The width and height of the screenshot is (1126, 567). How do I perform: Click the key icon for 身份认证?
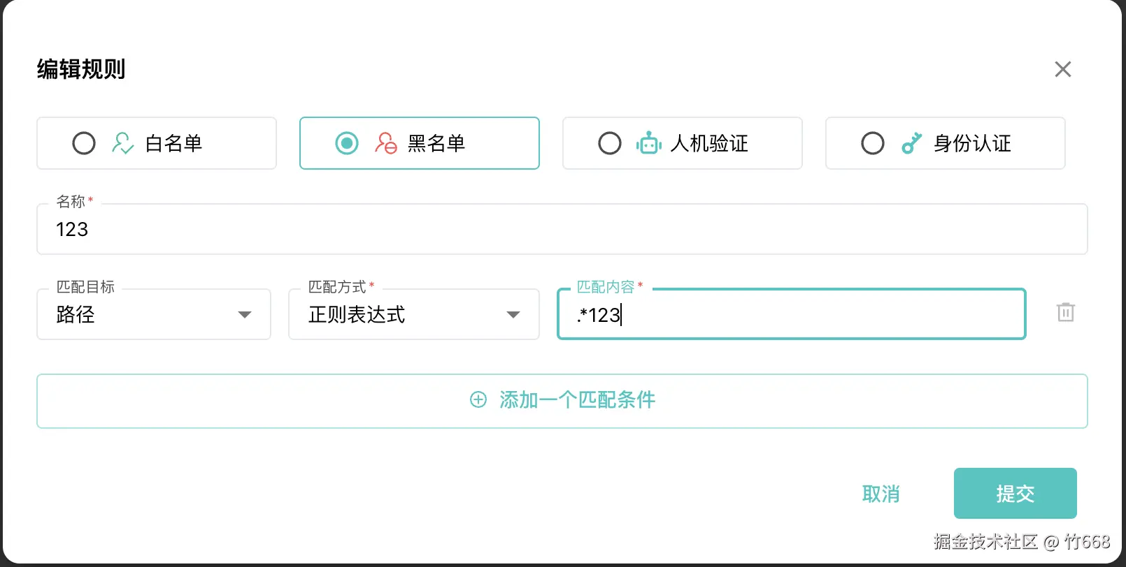(x=911, y=143)
